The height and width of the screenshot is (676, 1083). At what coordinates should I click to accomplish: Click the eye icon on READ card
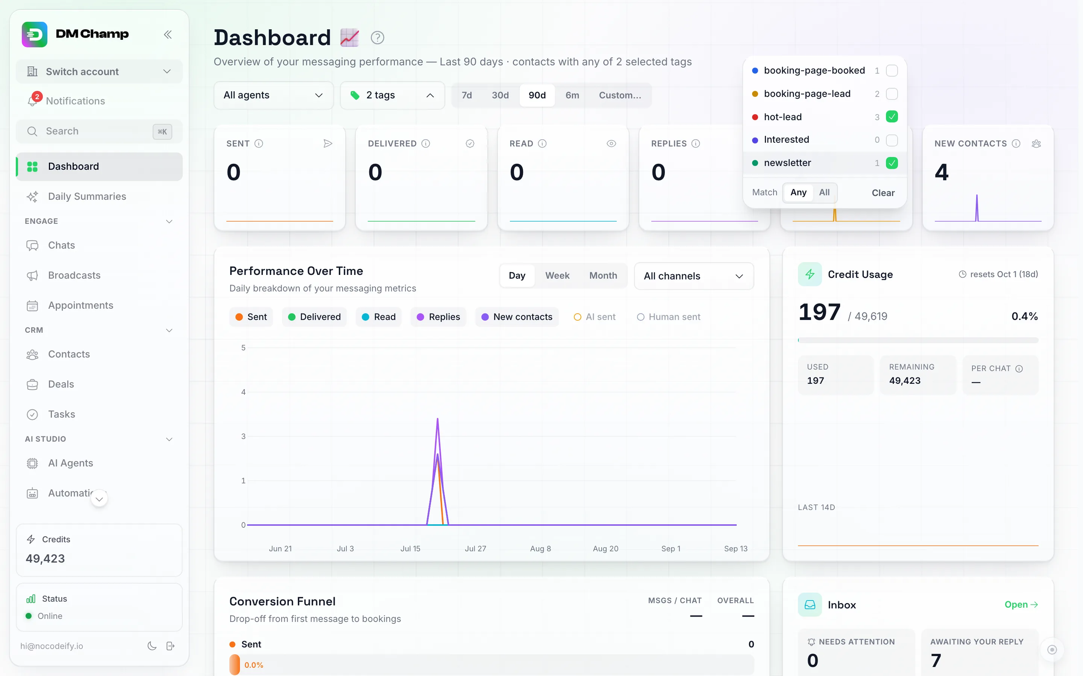coord(611,143)
